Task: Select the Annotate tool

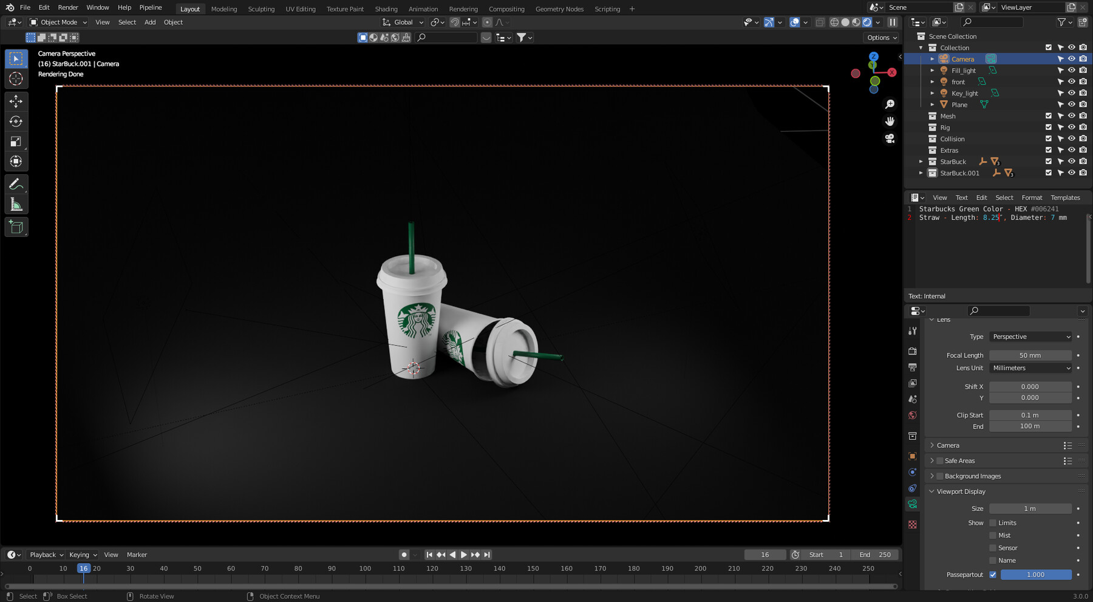Action: pos(16,183)
